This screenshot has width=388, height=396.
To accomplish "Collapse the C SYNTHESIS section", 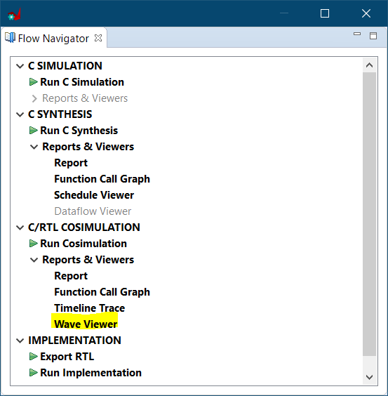I will point(20,114).
